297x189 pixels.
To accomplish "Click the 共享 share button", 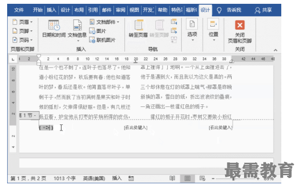I will pyautogui.click(x=263, y=10).
